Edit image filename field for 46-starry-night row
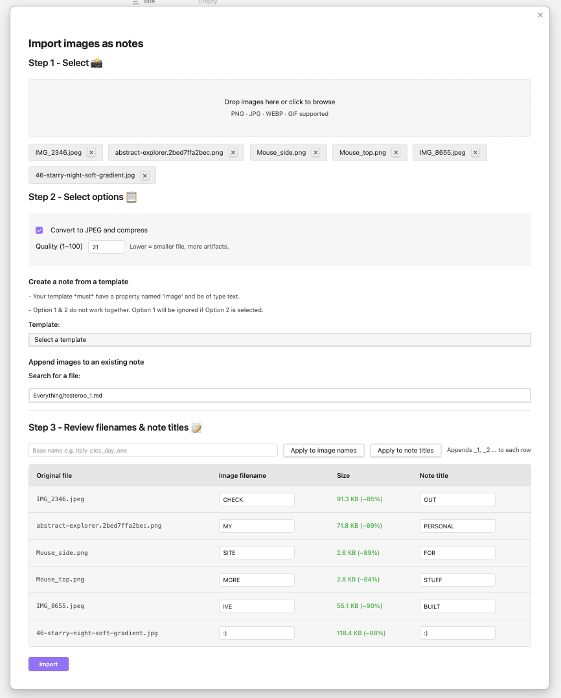The image size is (561, 698). click(257, 633)
